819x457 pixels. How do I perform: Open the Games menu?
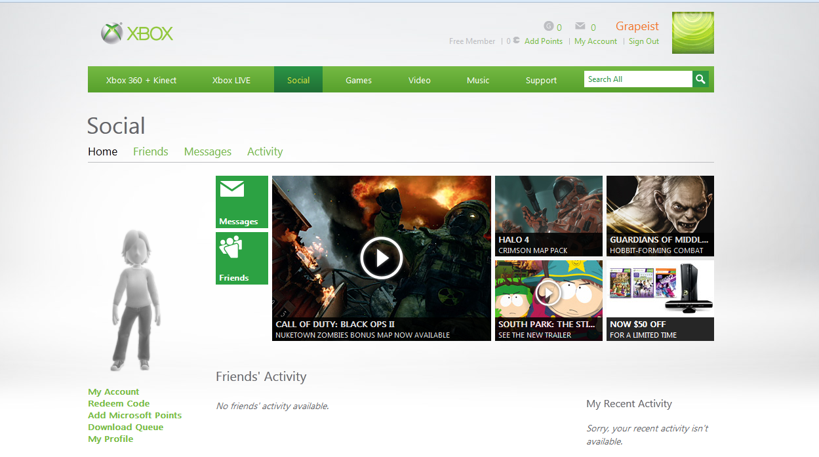(x=359, y=80)
